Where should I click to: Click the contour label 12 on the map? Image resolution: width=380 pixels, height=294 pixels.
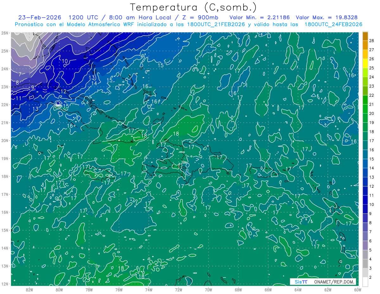pos(63,91)
